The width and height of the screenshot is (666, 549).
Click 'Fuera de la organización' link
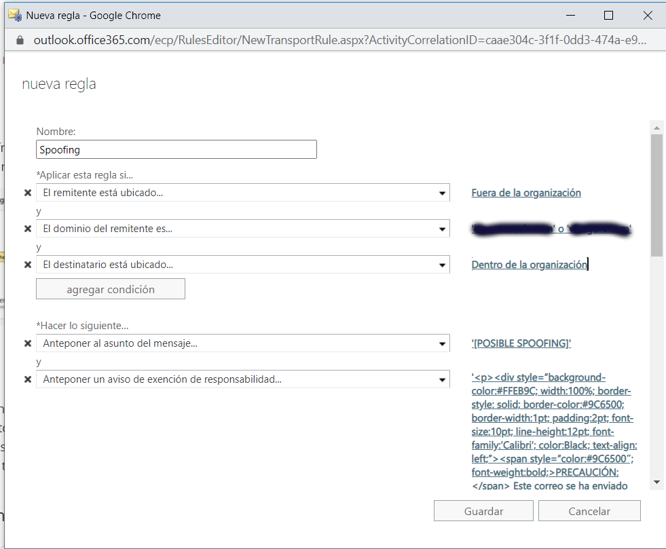[526, 193]
